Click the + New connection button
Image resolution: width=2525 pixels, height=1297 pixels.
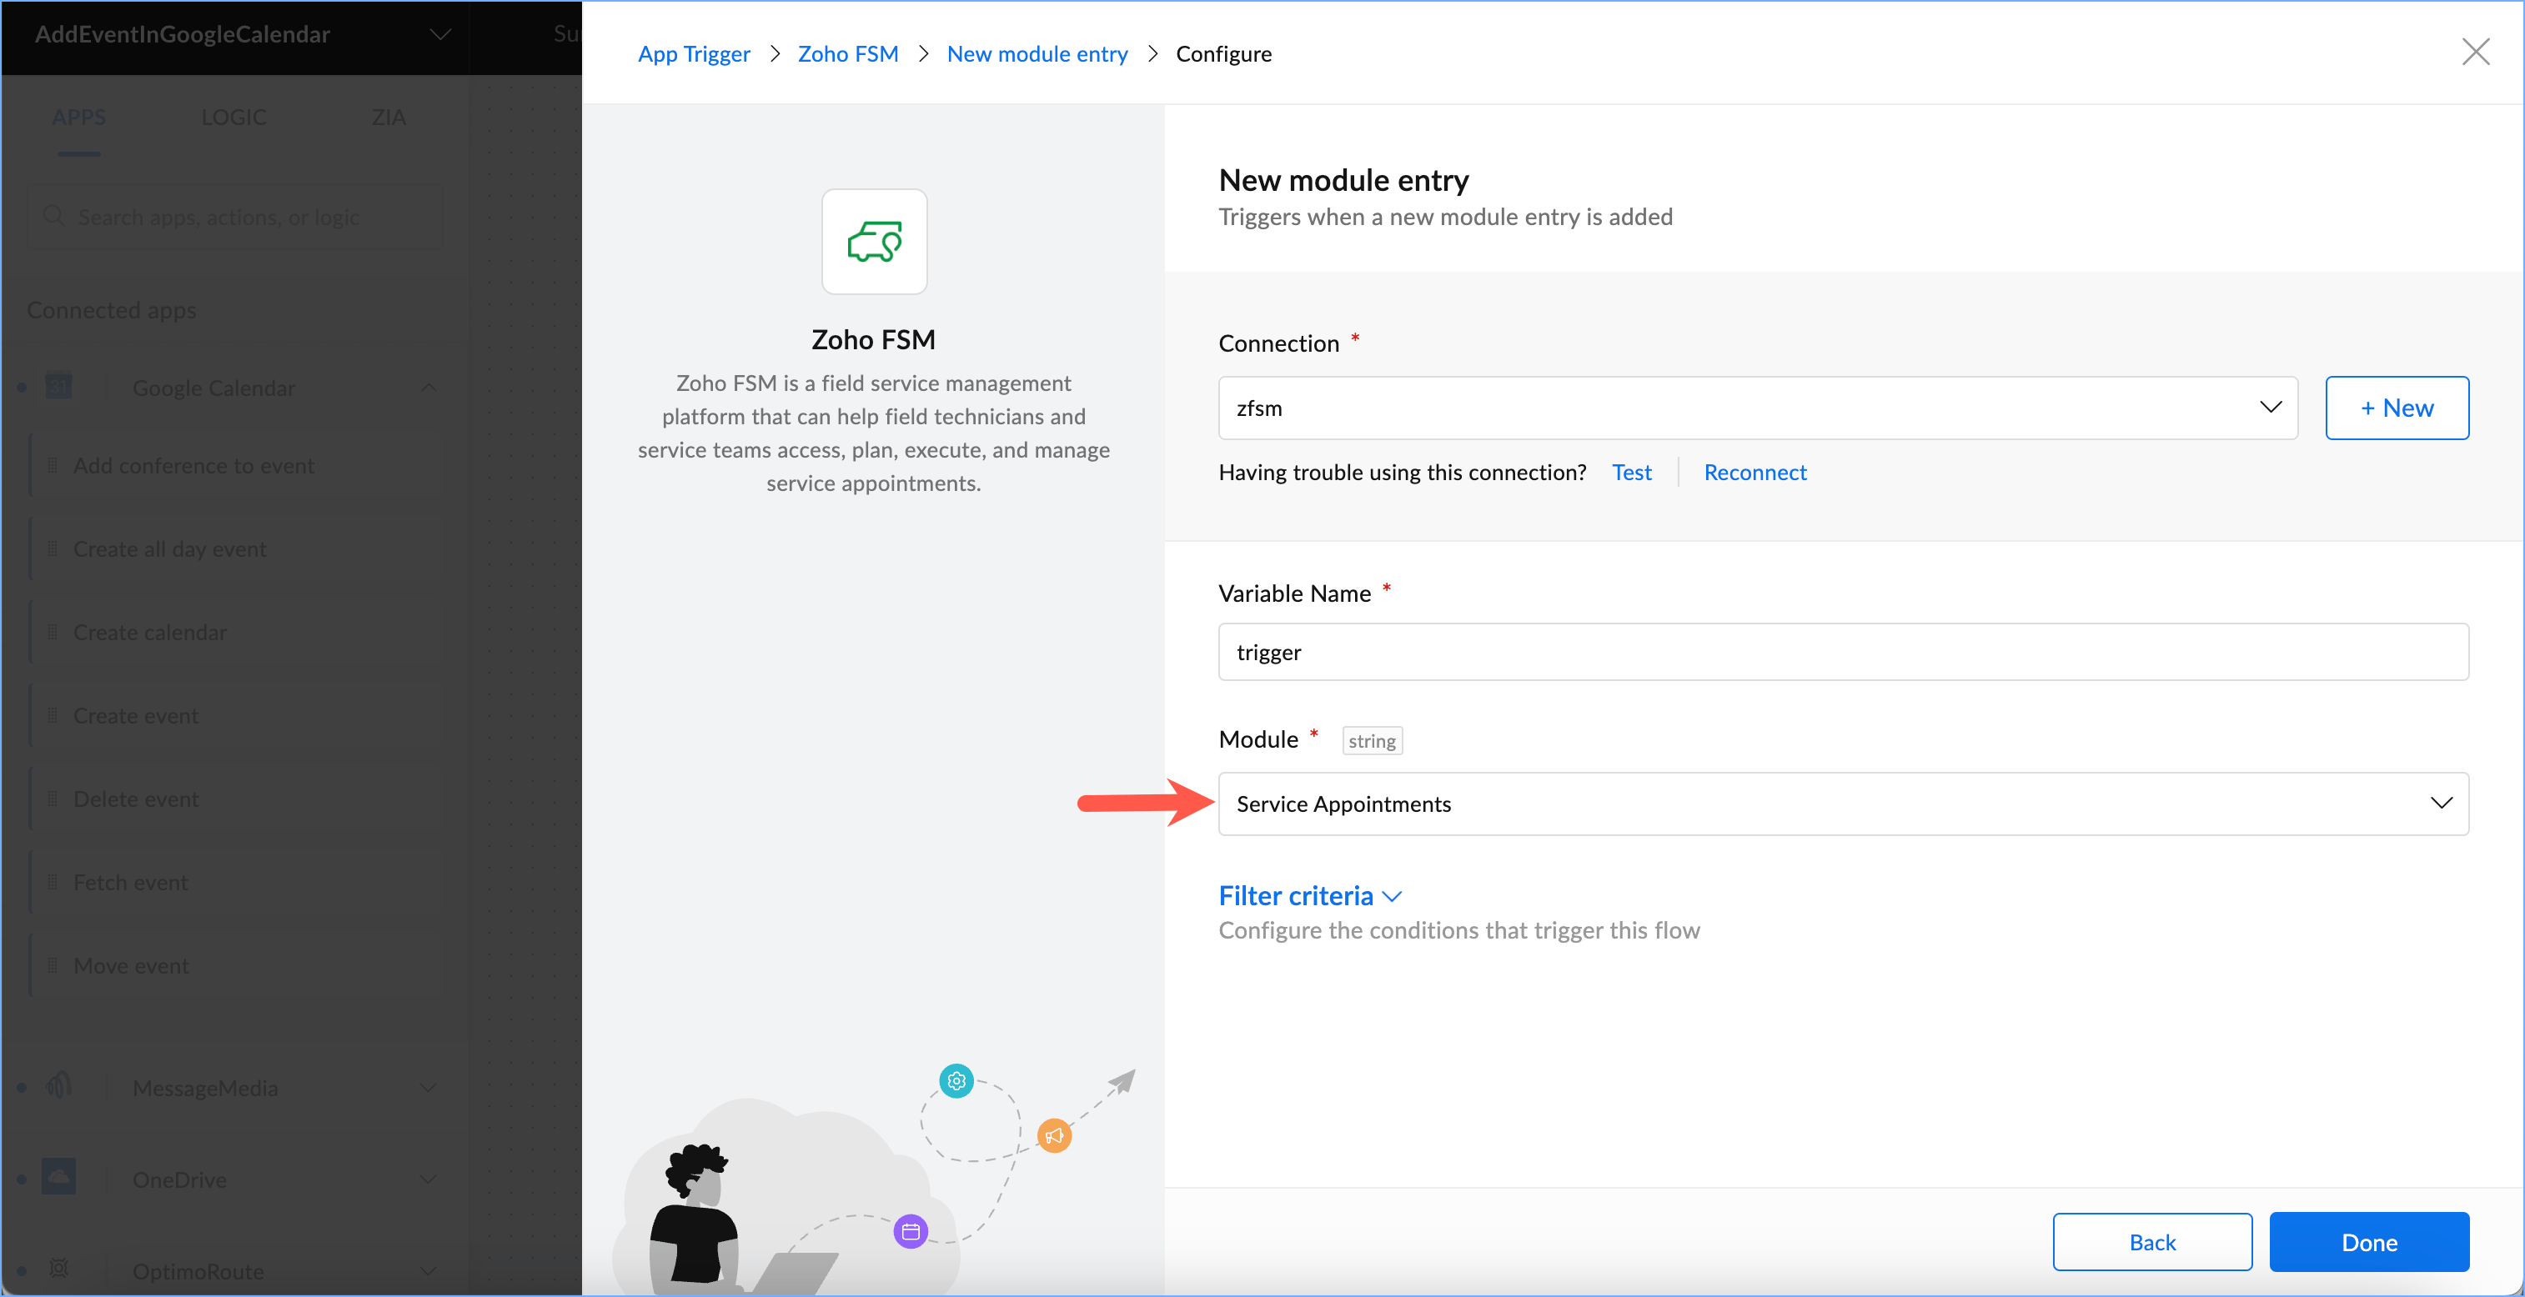click(2396, 408)
